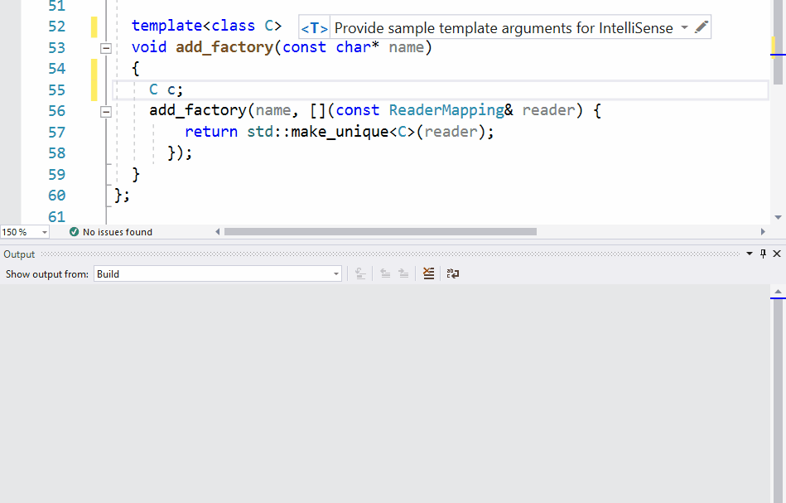Go to previous message in Output

coord(385,273)
